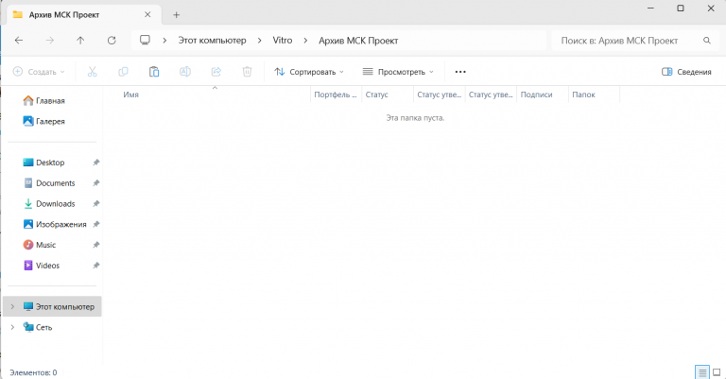Sort by the Статус column header
Screen dimensions: 726x379
[x=388, y=95]
